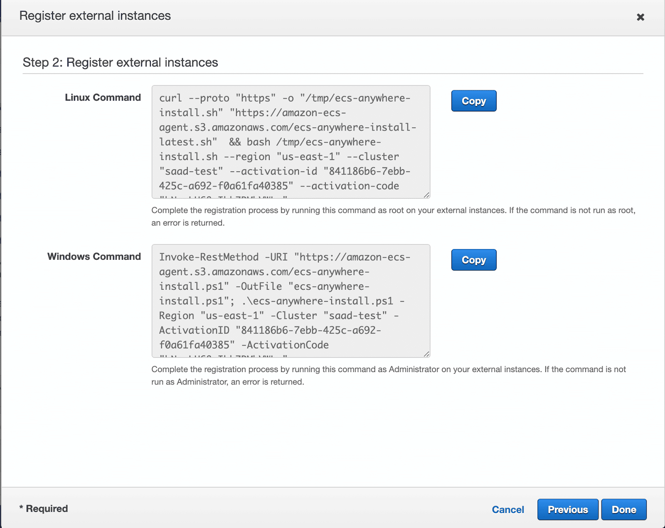Select the Linux Command text area

tap(291, 141)
